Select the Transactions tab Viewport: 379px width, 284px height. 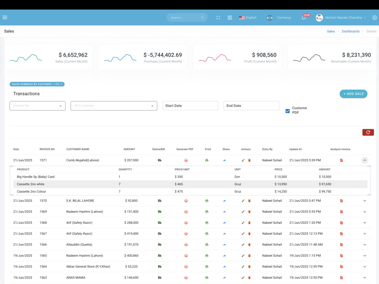point(27,94)
